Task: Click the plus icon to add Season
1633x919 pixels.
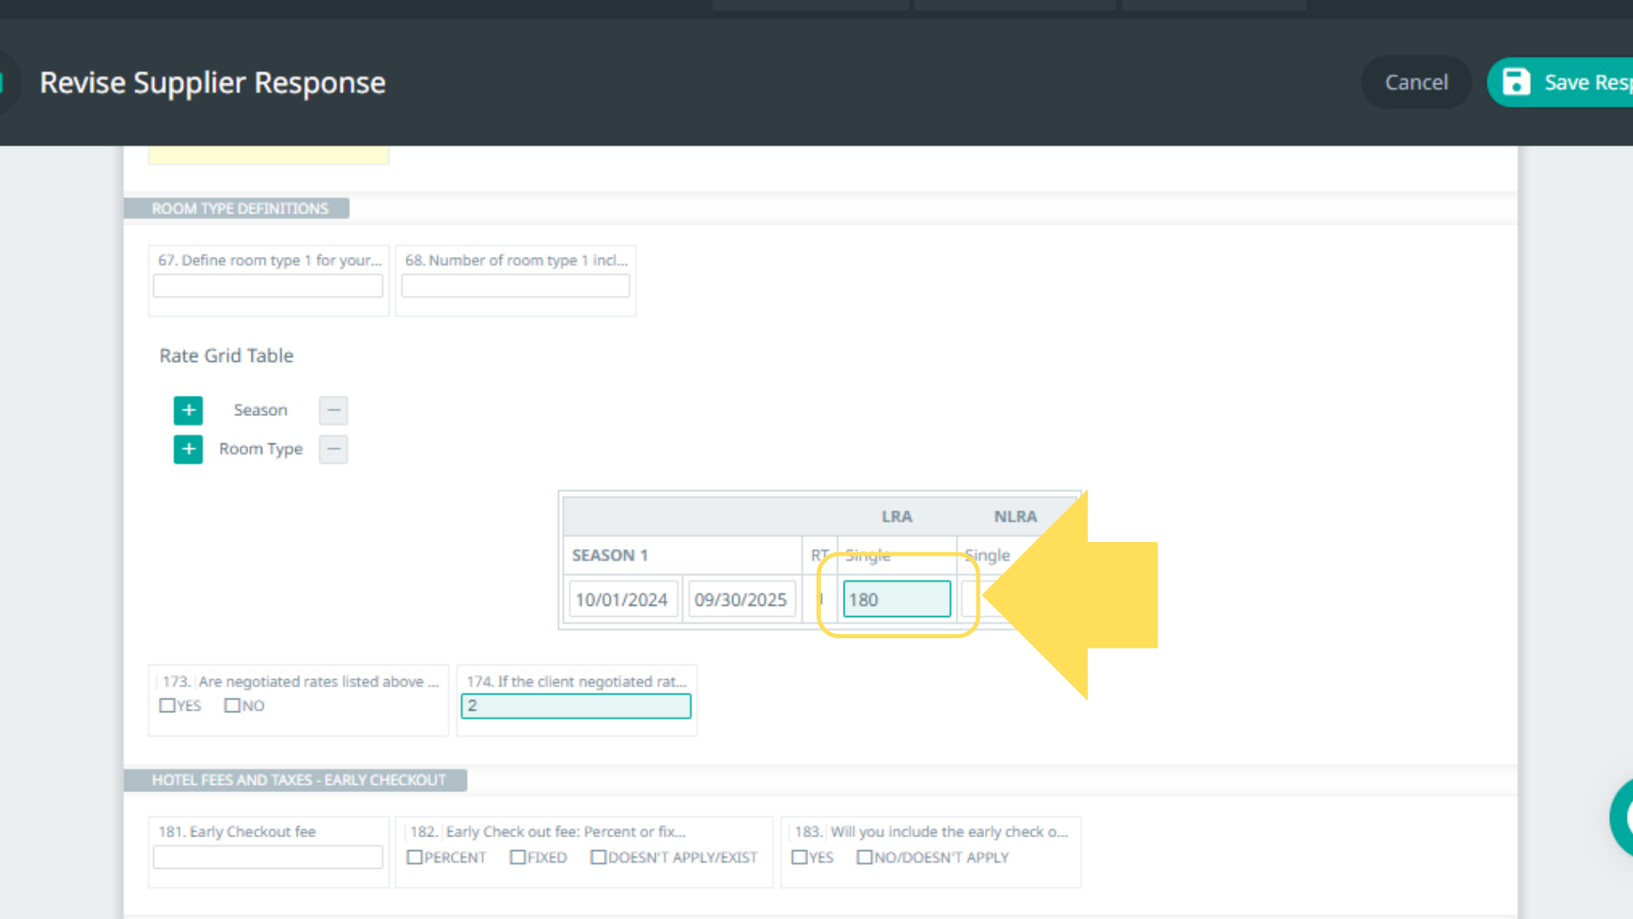Action: pyautogui.click(x=188, y=410)
